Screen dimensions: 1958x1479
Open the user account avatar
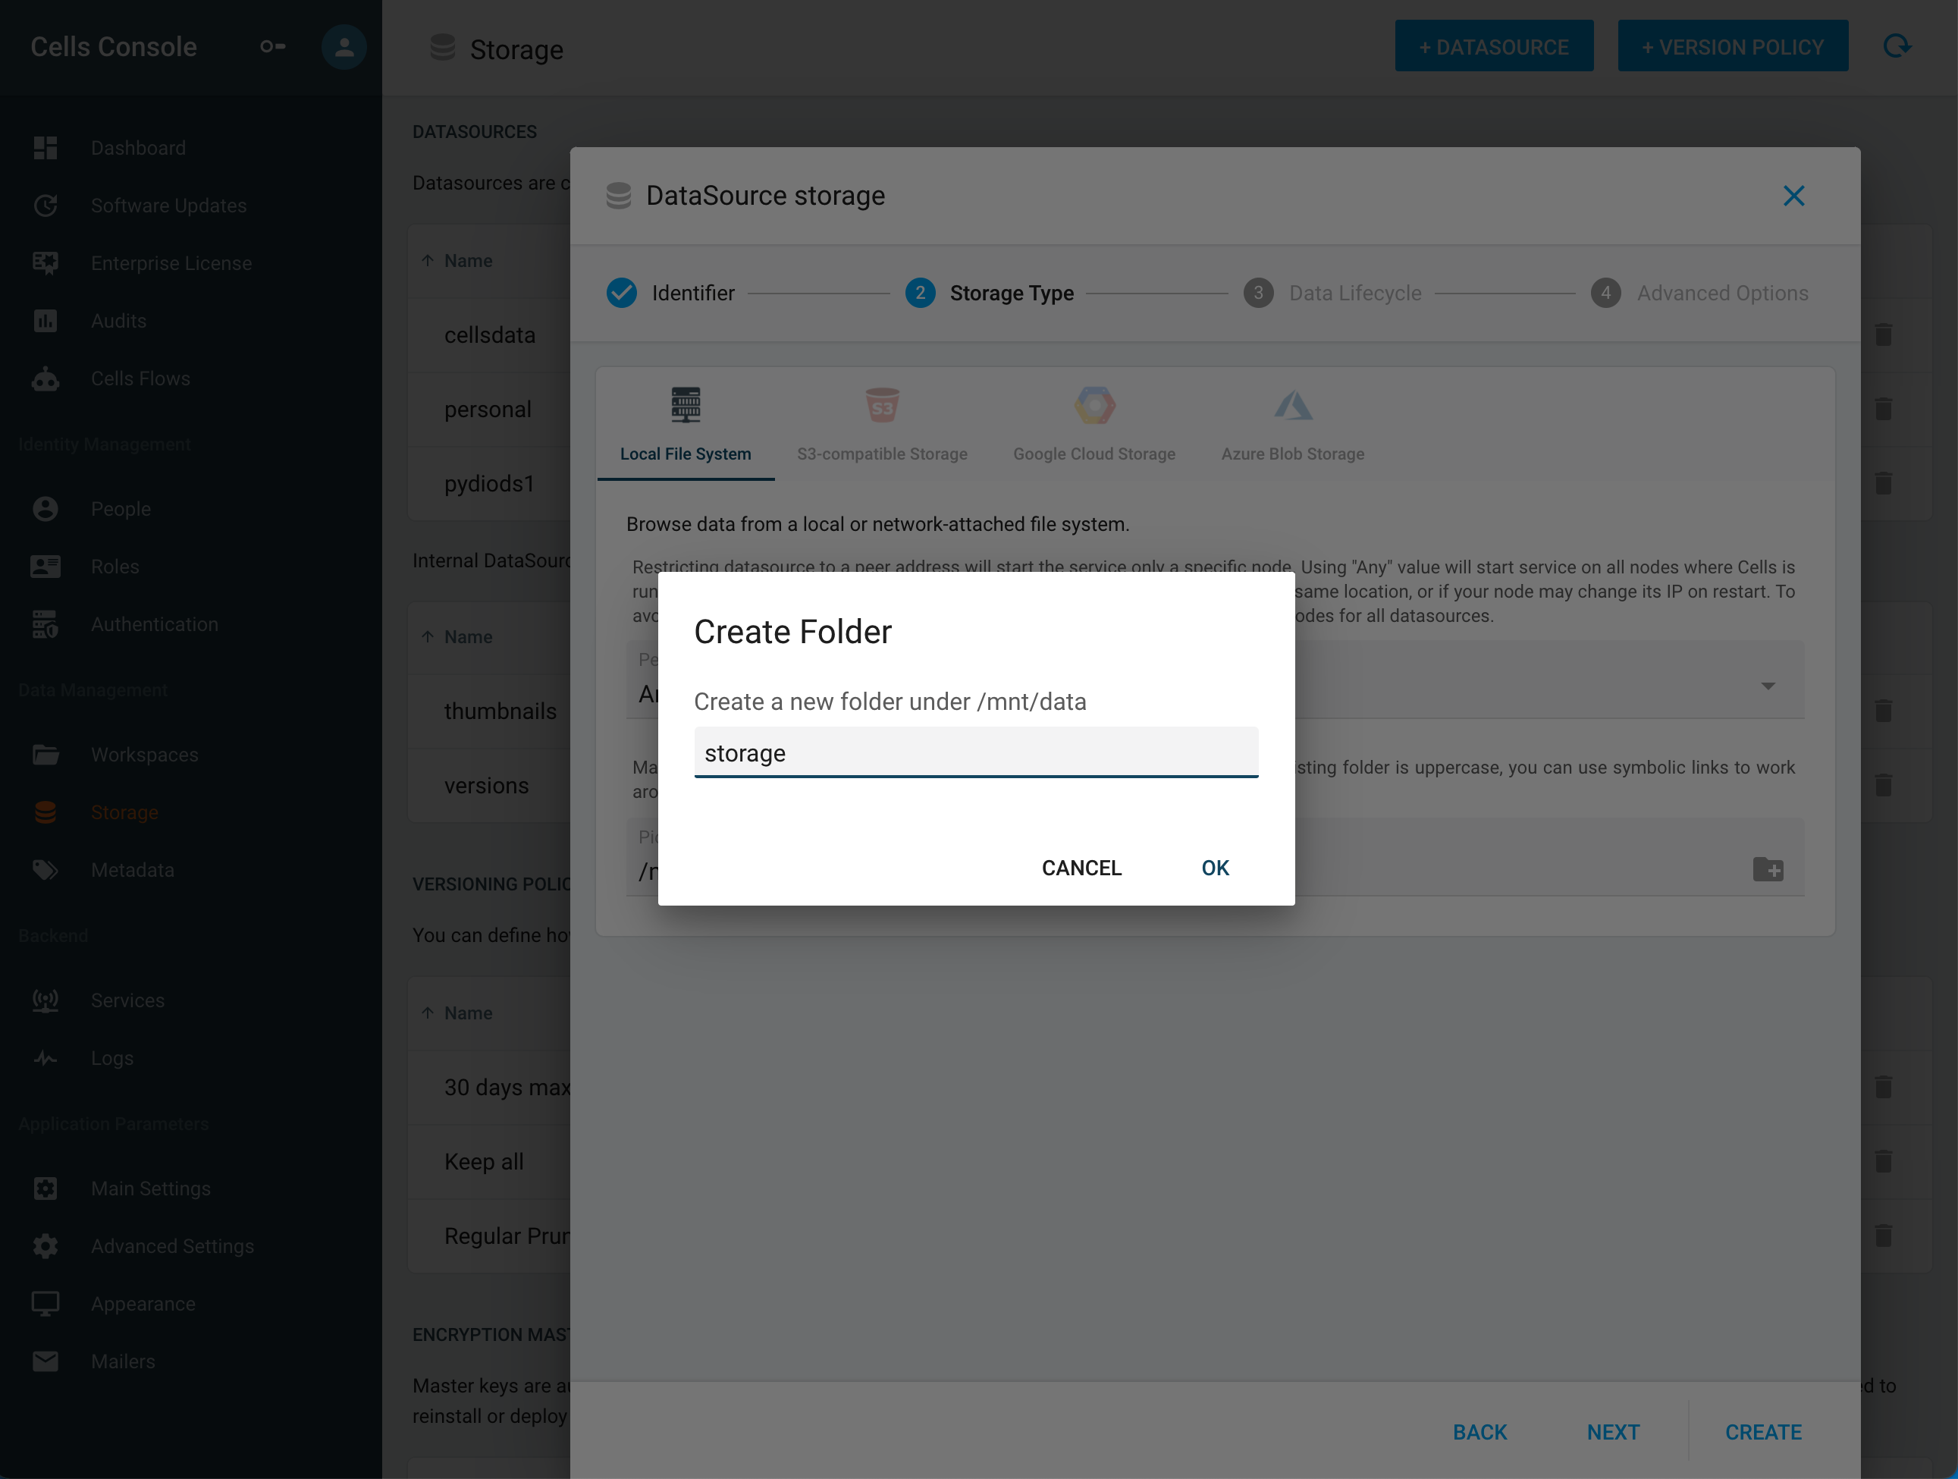(x=344, y=46)
